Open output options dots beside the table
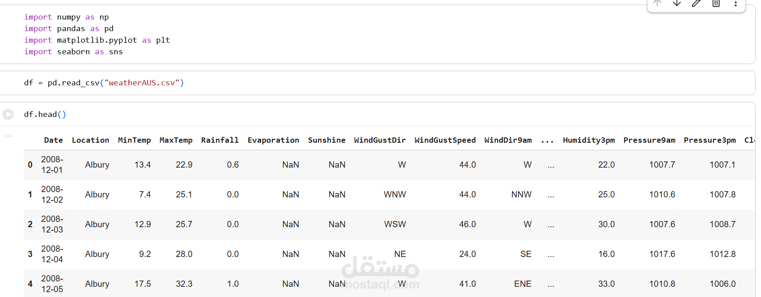Image resolution: width=761 pixels, height=297 pixels. 8,136
